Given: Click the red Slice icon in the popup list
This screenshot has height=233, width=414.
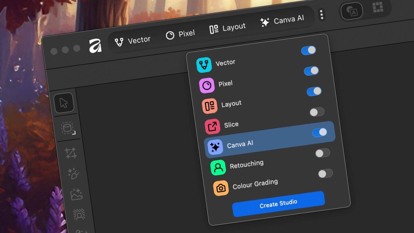Looking at the screenshot, I should coord(212,127).
